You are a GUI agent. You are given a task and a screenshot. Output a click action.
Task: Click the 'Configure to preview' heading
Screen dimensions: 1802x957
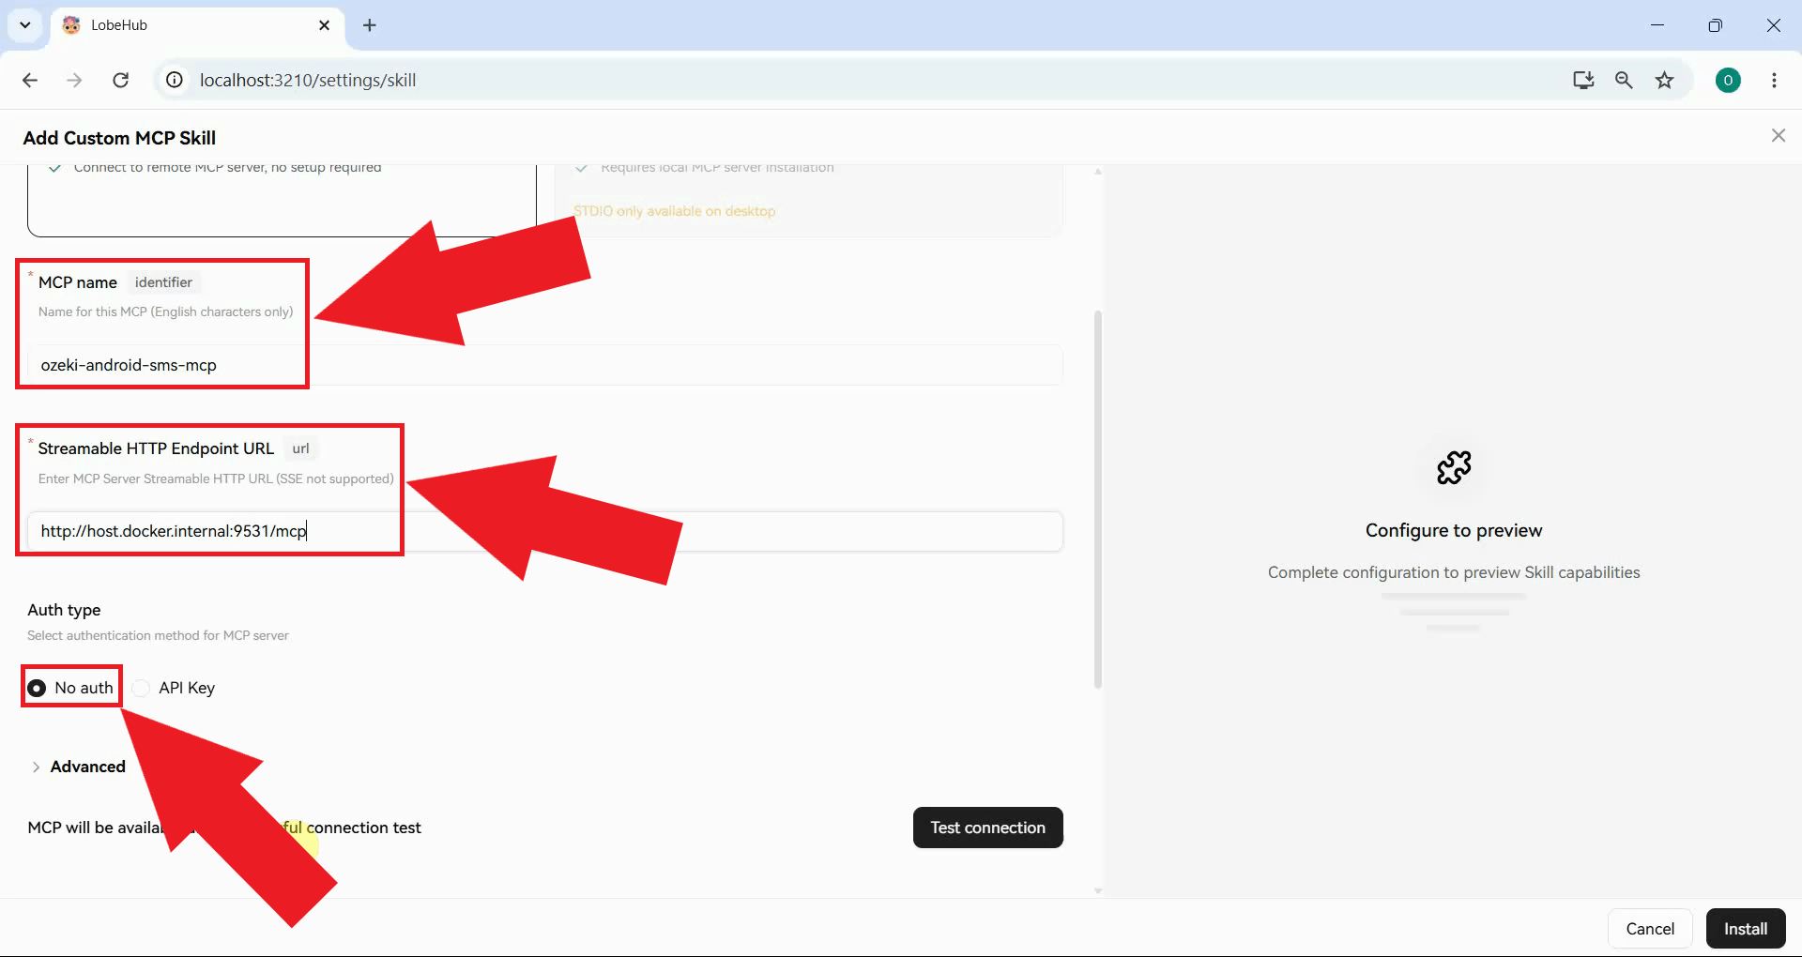point(1454,530)
